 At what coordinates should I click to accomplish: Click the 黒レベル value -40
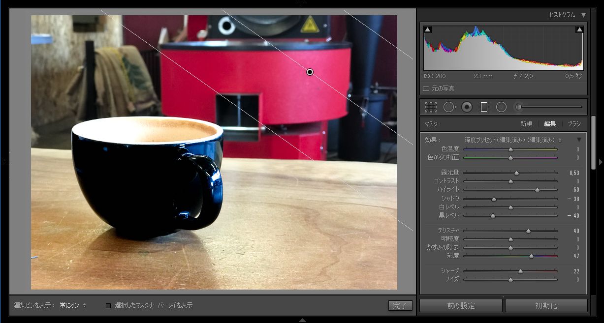[573, 216]
